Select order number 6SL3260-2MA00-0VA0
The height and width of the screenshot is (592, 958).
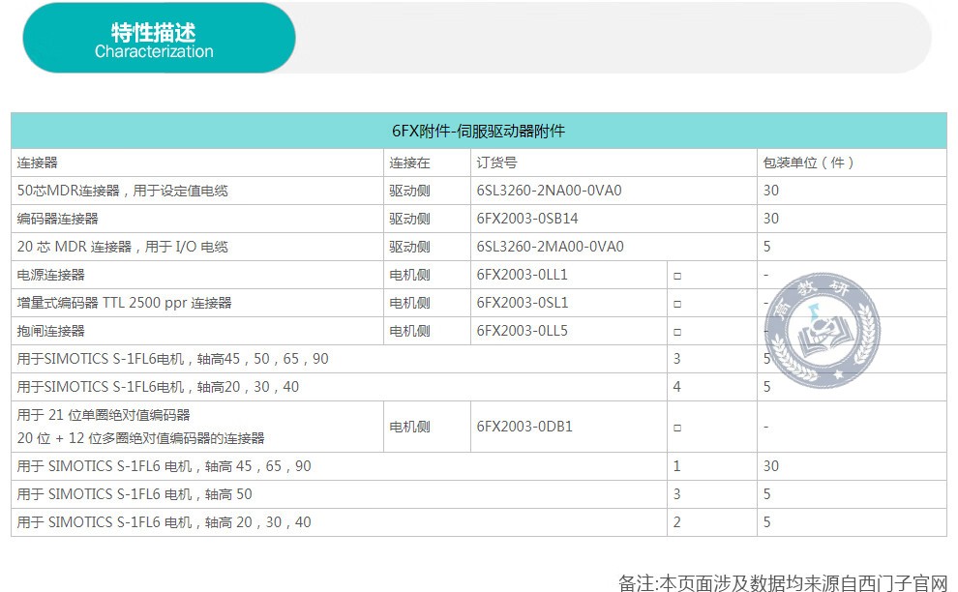550,247
